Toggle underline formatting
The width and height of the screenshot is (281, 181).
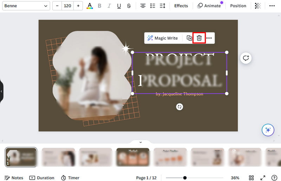(119, 6)
